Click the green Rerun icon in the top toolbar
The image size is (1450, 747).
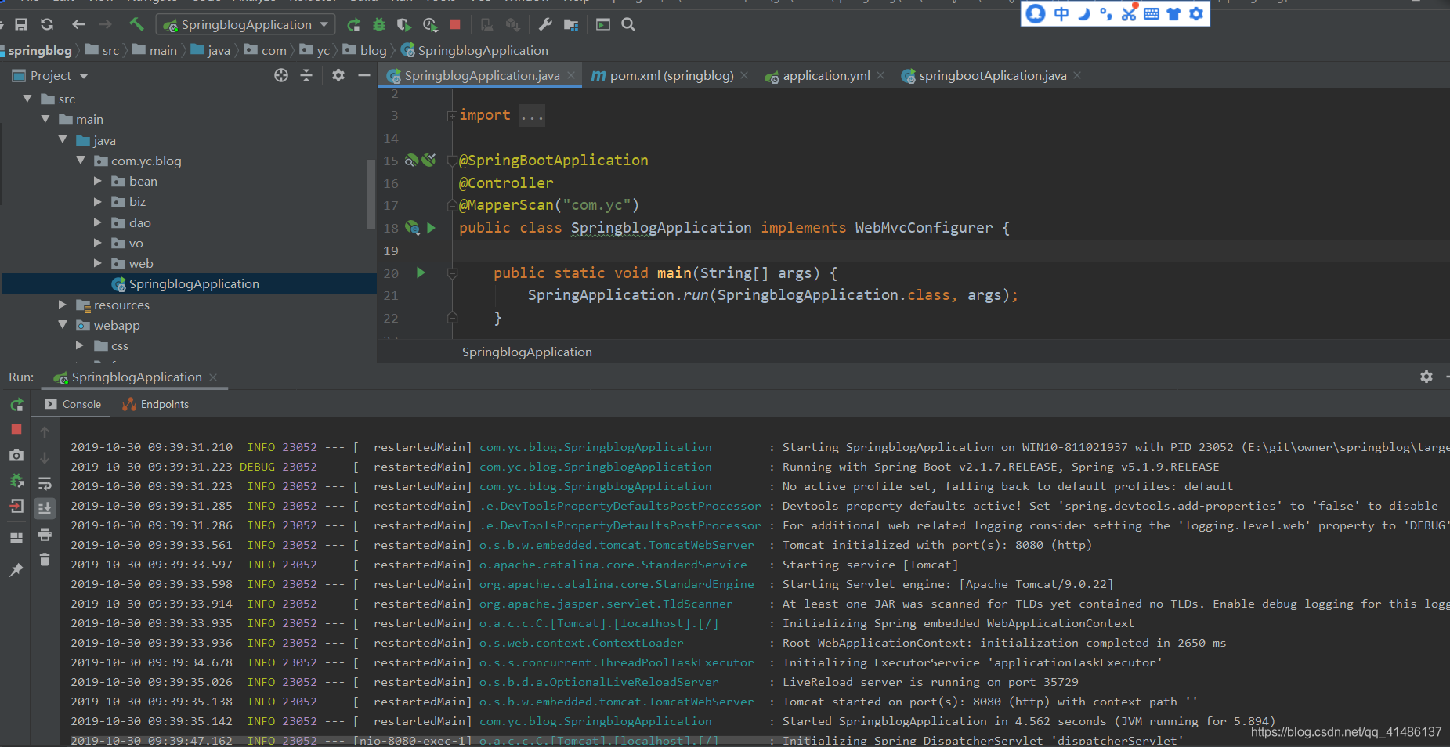[x=354, y=24]
